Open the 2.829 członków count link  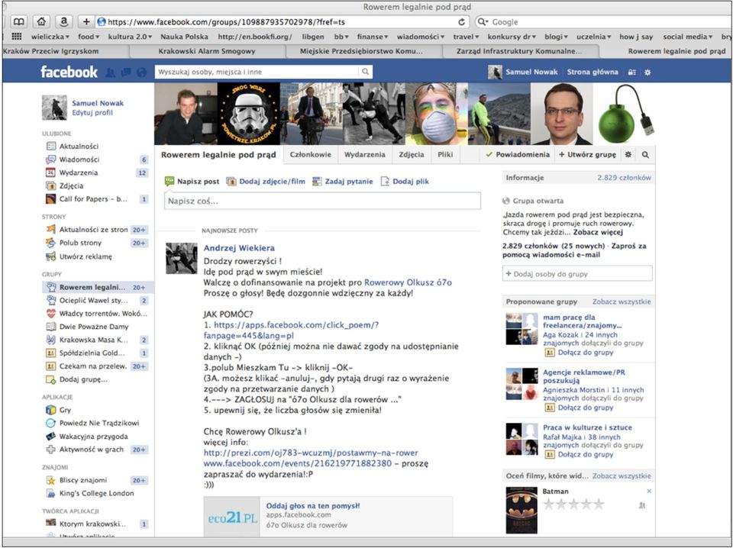tap(624, 178)
